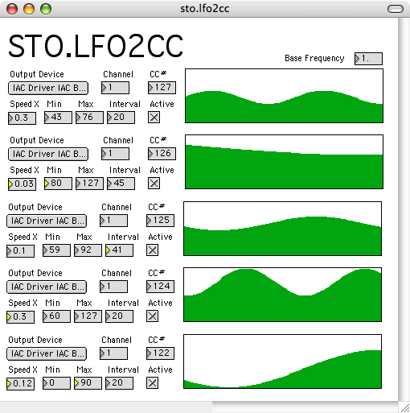Zoom the window with the green button
This screenshot has height=413, width=410.
tap(46, 9)
